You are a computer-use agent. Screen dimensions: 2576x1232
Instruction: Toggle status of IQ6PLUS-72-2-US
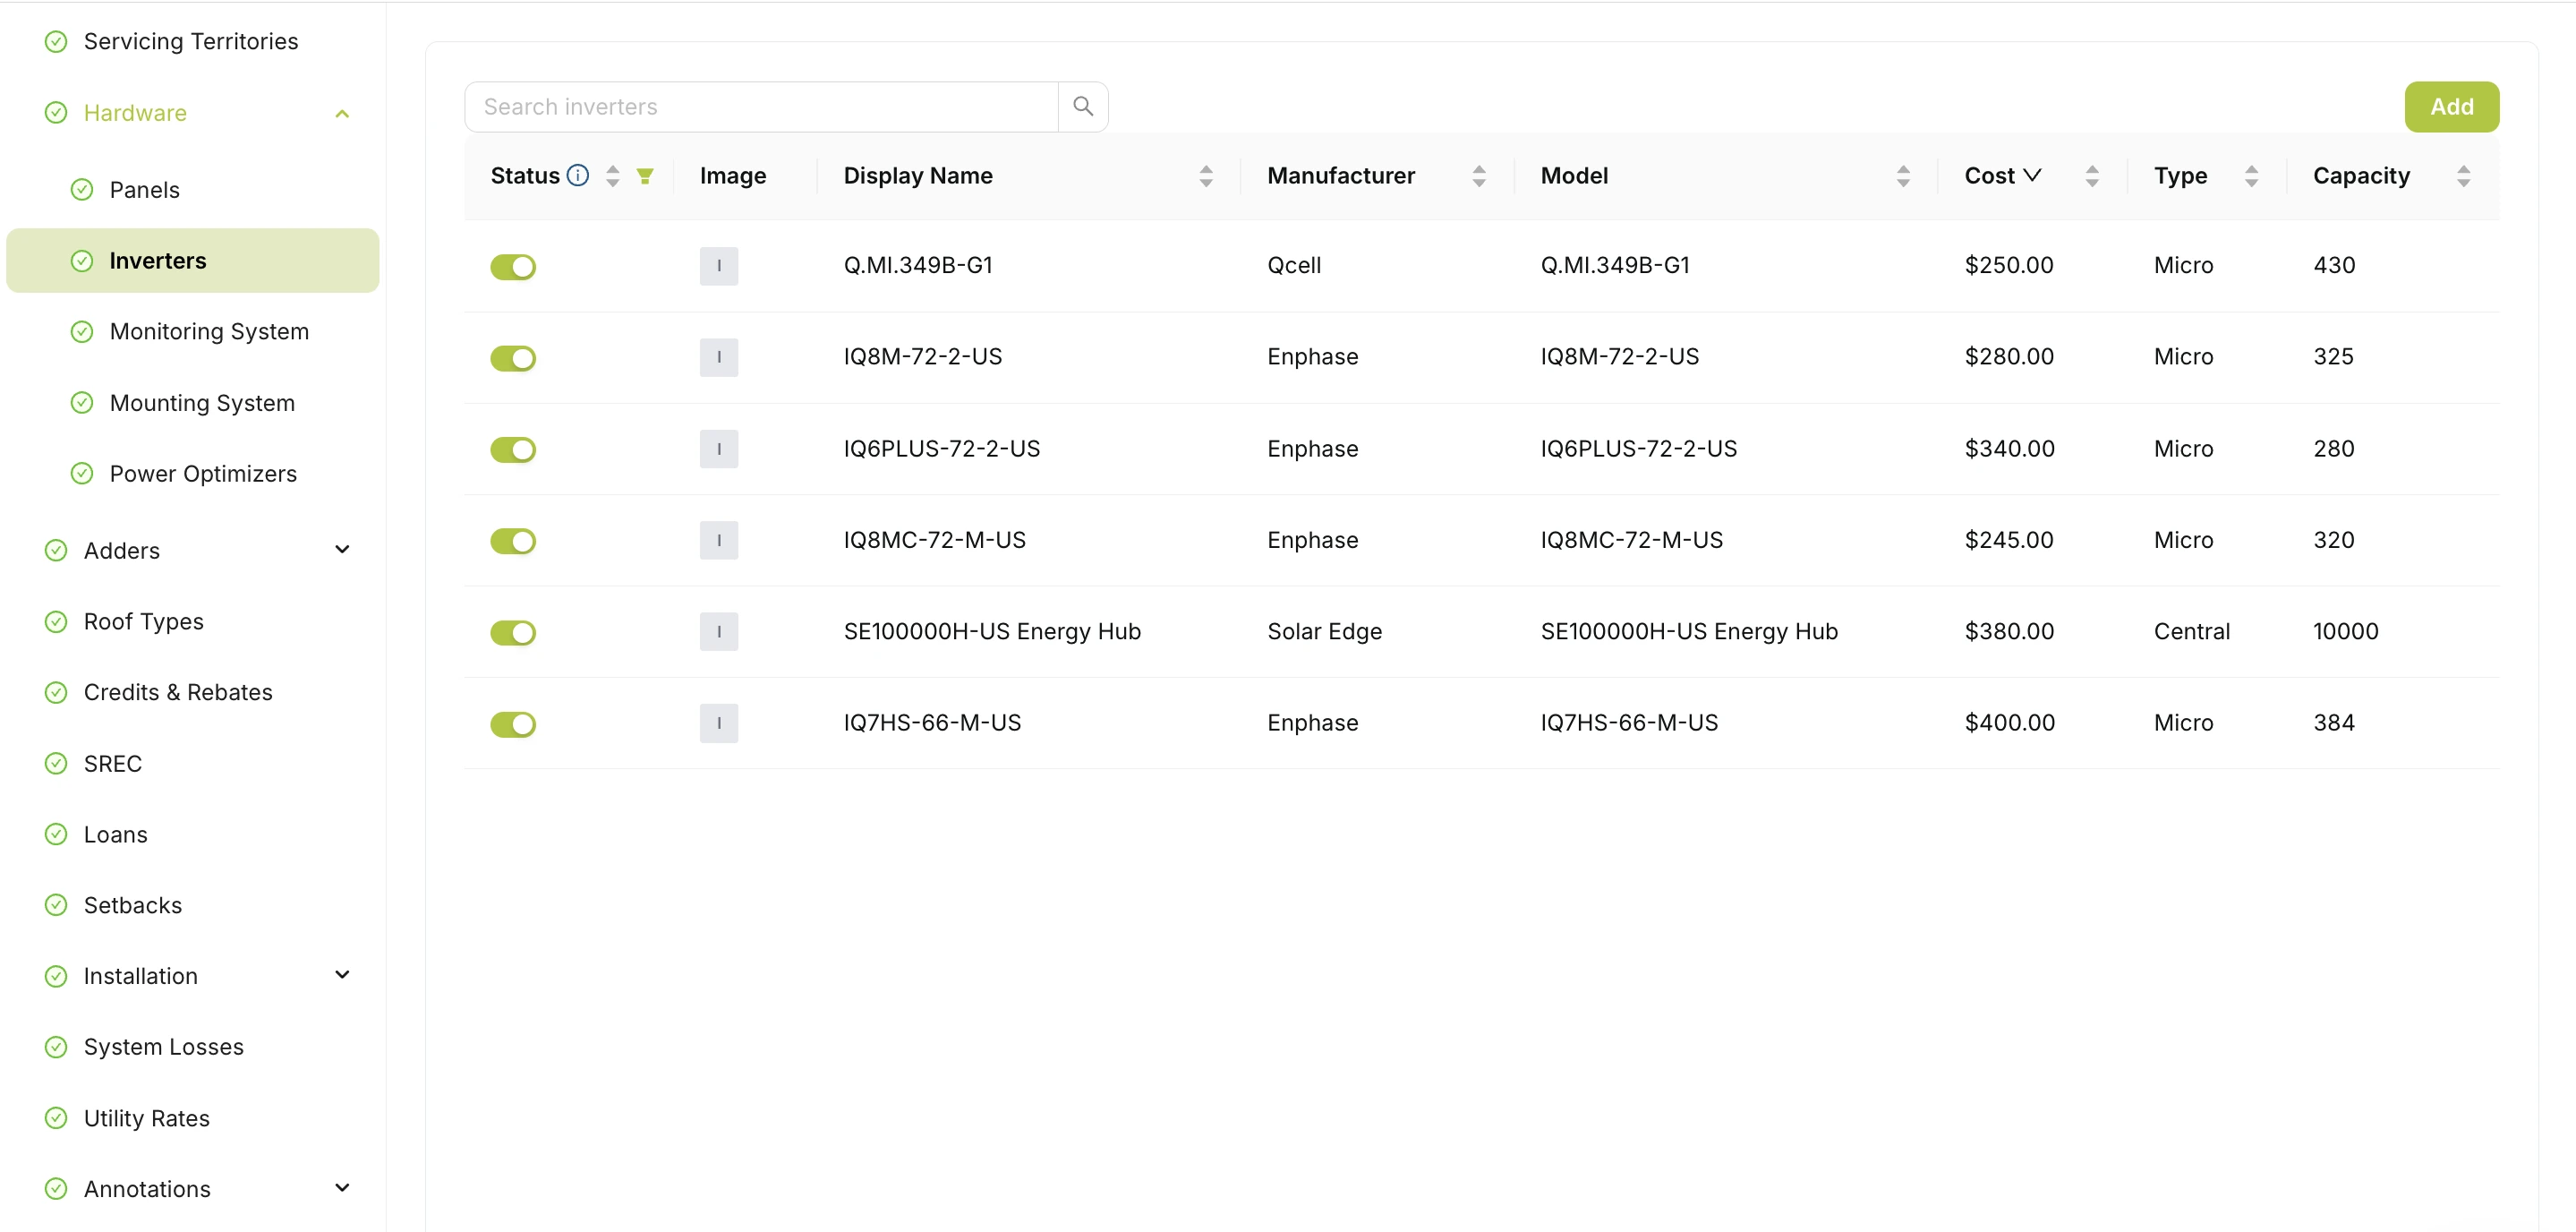(x=513, y=450)
